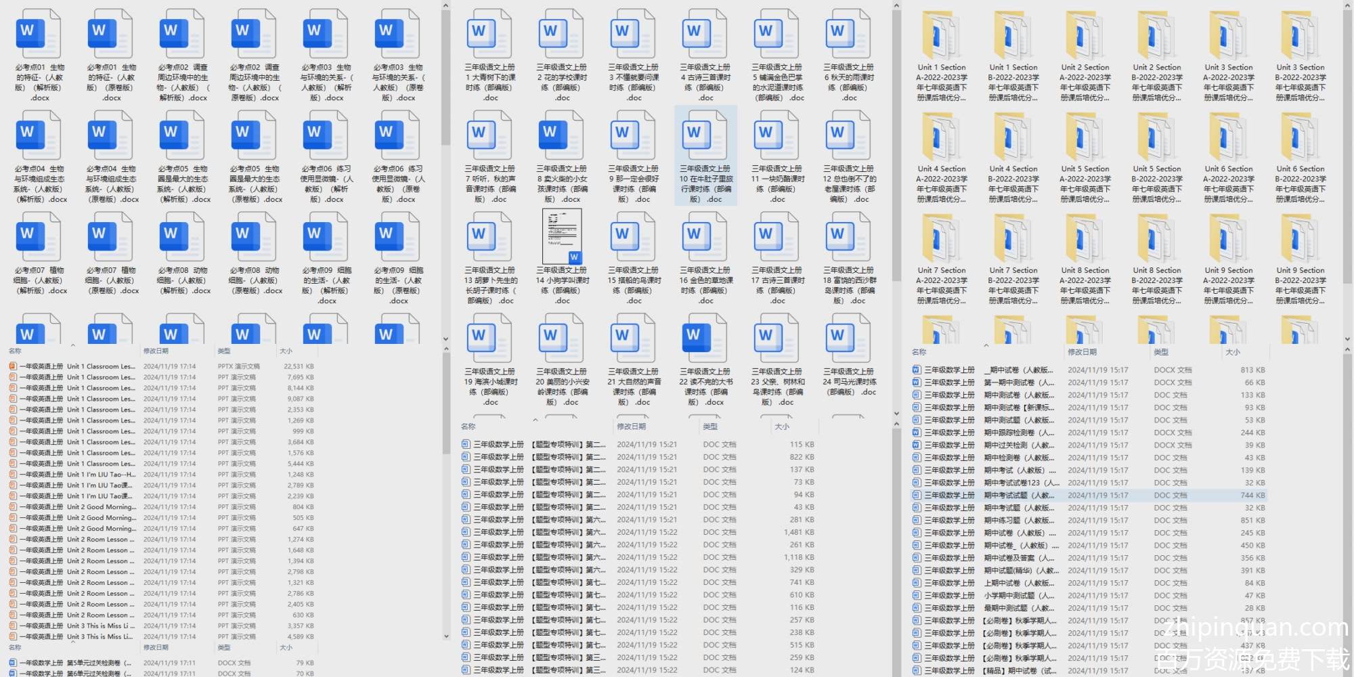Click scroll-down arrow of top-left icon pane
1354x677 pixels.
(445, 339)
